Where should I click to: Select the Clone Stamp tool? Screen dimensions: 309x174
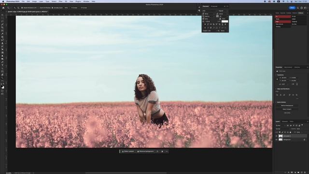(2, 43)
